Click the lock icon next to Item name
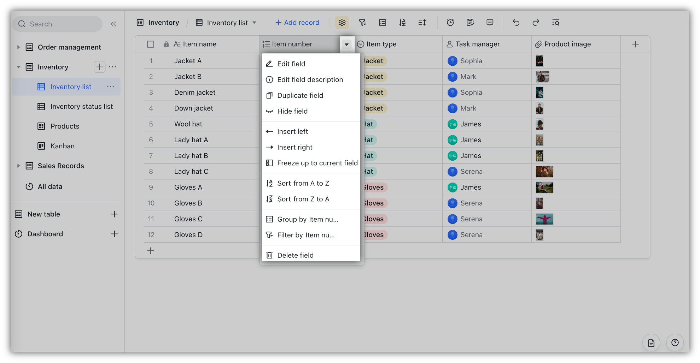 166,44
